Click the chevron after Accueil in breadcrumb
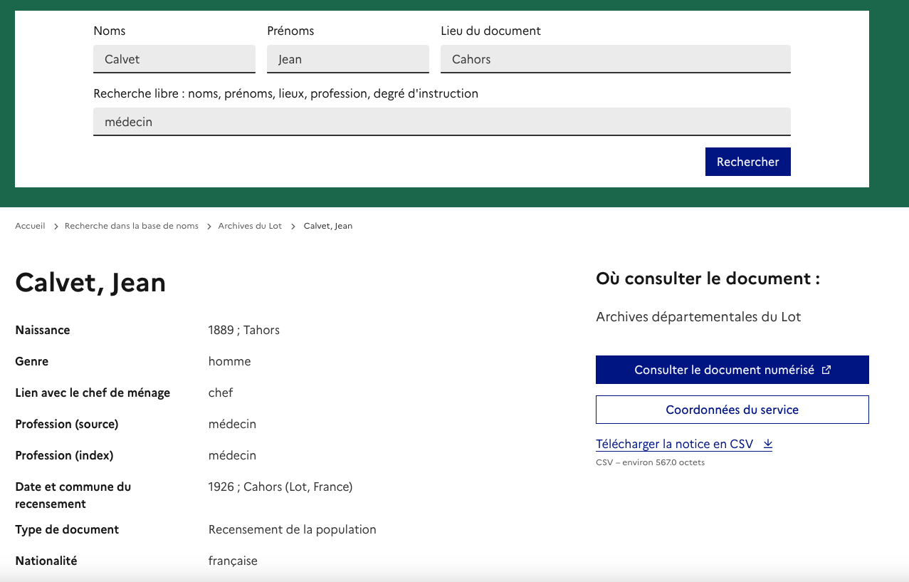 [x=56, y=227]
